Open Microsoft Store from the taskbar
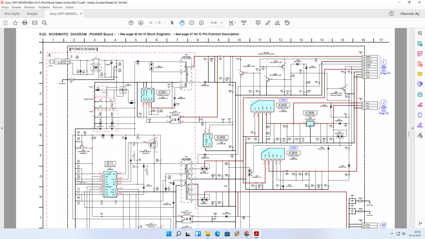The image size is (425, 239). (227, 234)
